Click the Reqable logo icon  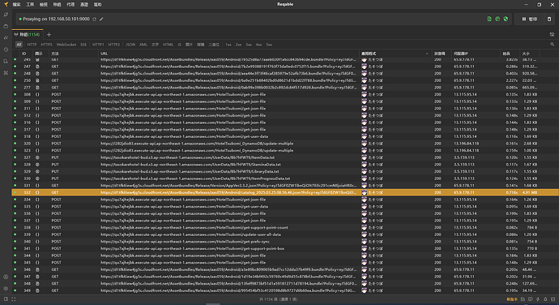pyautogui.click(x=6, y=4)
